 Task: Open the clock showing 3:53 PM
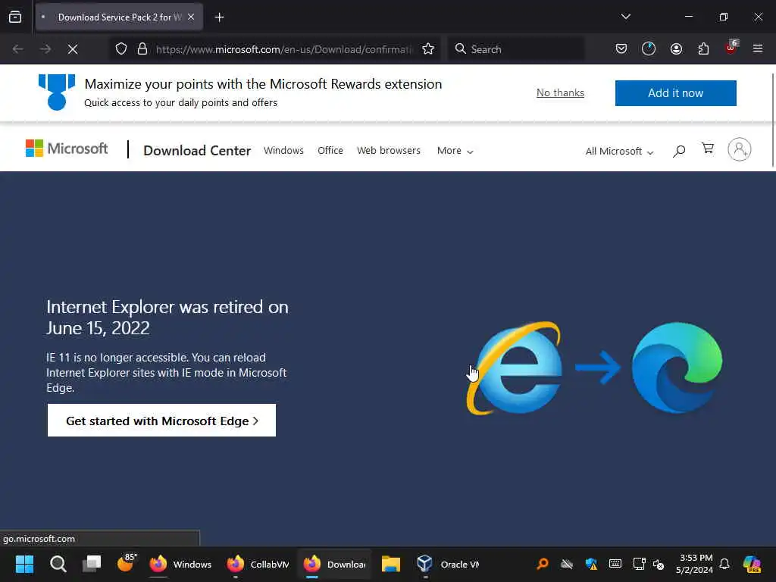coord(695,564)
